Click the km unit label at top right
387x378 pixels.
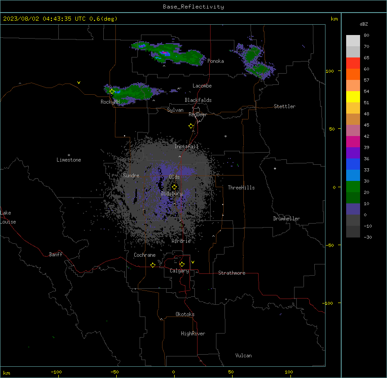tap(334, 19)
